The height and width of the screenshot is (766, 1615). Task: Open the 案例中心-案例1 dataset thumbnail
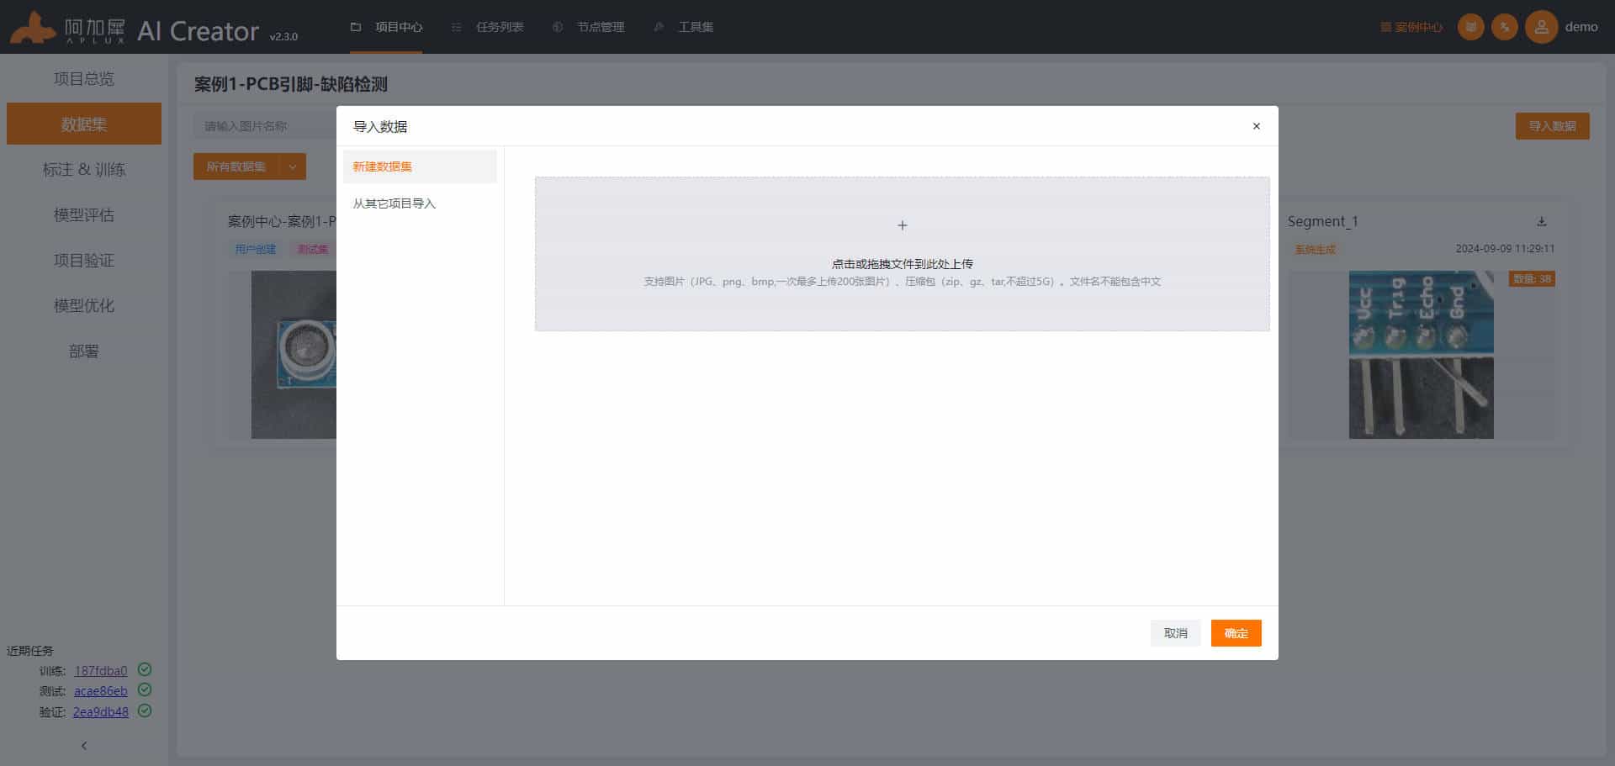tap(294, 355)
